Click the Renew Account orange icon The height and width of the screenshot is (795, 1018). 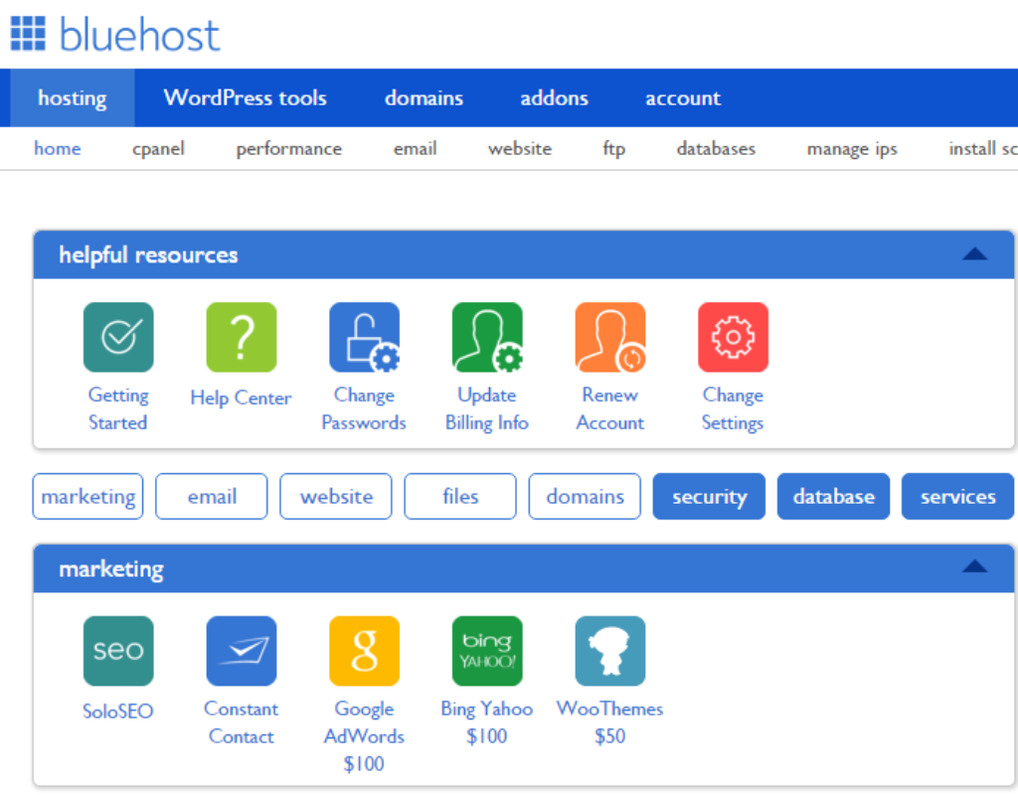(x=610, y=337)
